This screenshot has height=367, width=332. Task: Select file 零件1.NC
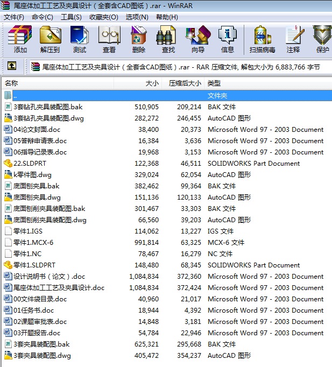(x=27, y=253)
